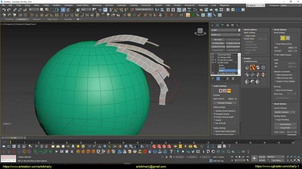Open the Modifier List dropdown
This screenshot has height=169, width=302.
click(x=226, y=35)
